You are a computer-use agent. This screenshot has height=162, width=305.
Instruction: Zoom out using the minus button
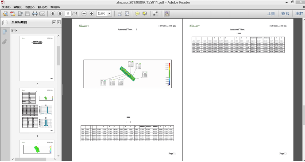(x=84, y=14)
